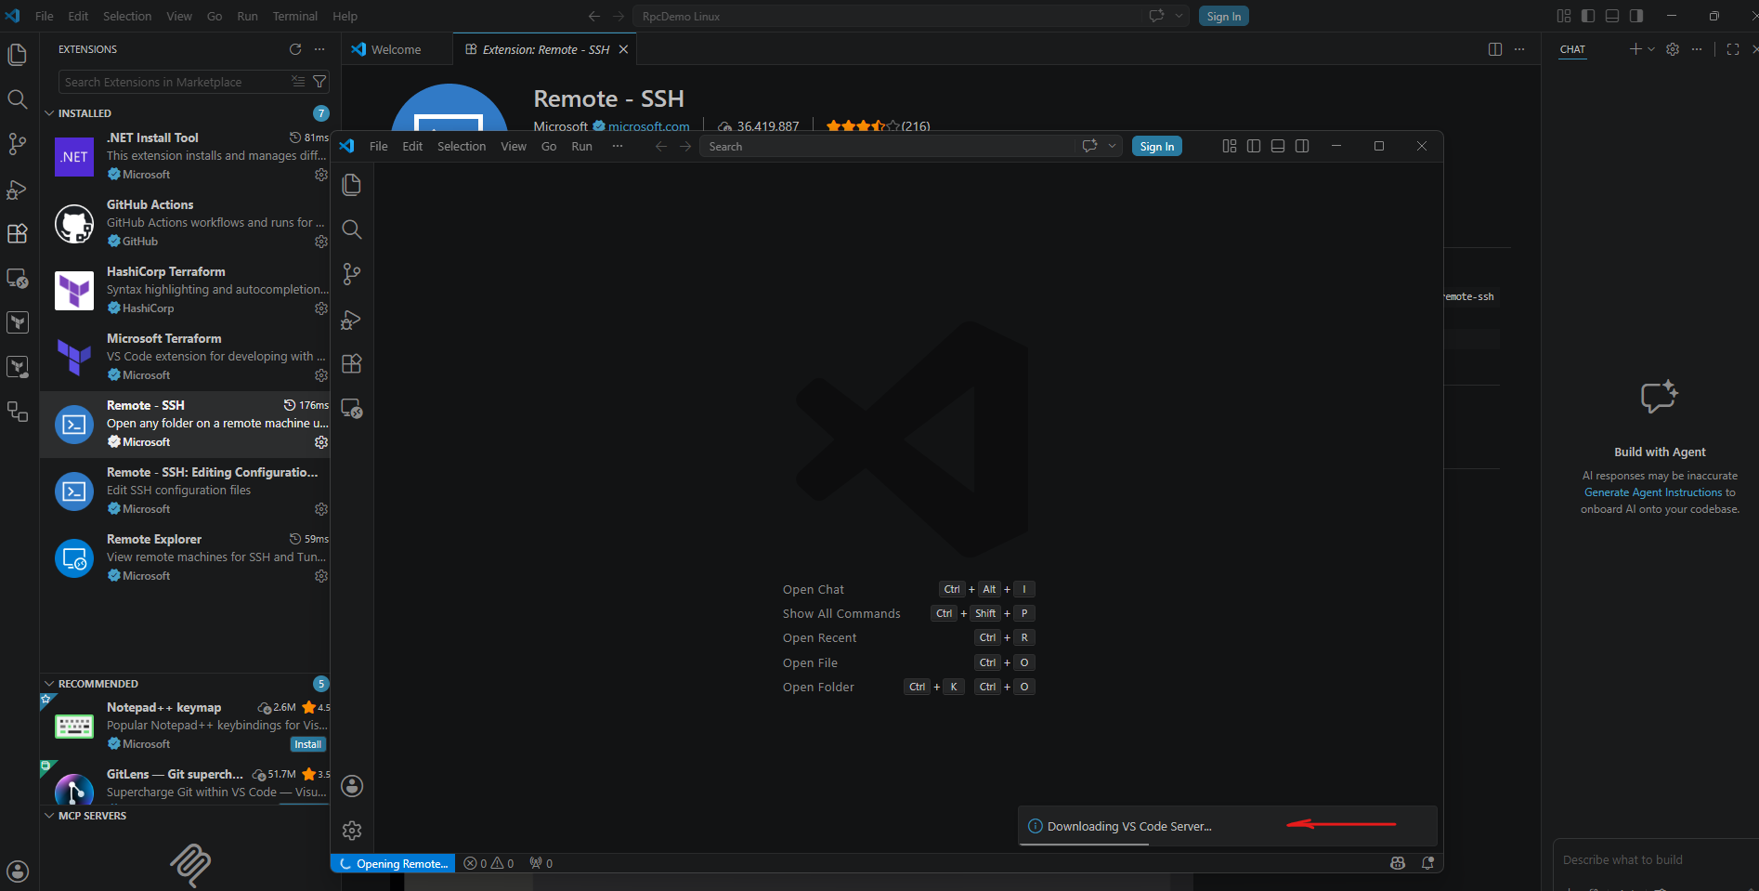Viewport: 1759px width, 891px height.
Task: Maximize the Chat panel size
Action: [x=1733, y=49]
